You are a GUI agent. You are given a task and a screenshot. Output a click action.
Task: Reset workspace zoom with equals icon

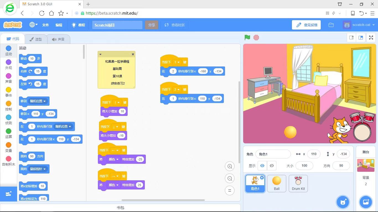coord(230,190)
